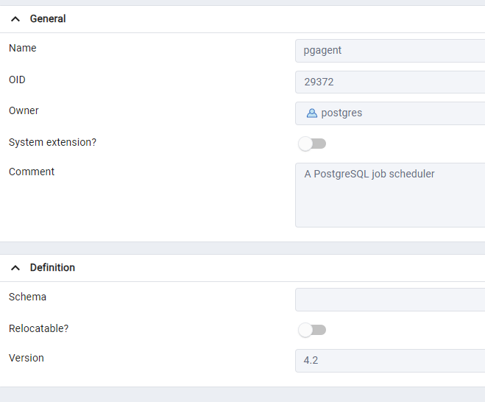Toggle the Relocatable switch

pyautogui.click(x=312, y=330)
